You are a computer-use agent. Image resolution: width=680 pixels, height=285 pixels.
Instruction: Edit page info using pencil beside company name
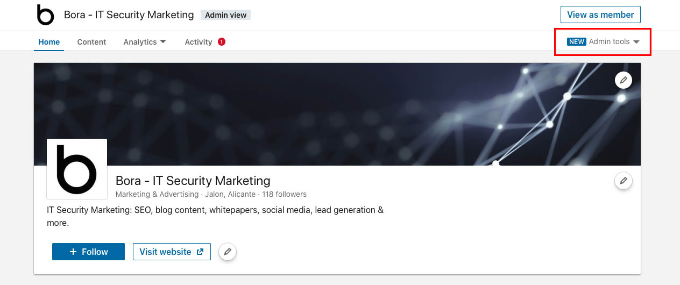pyautogui.click(x=624, y=181)
